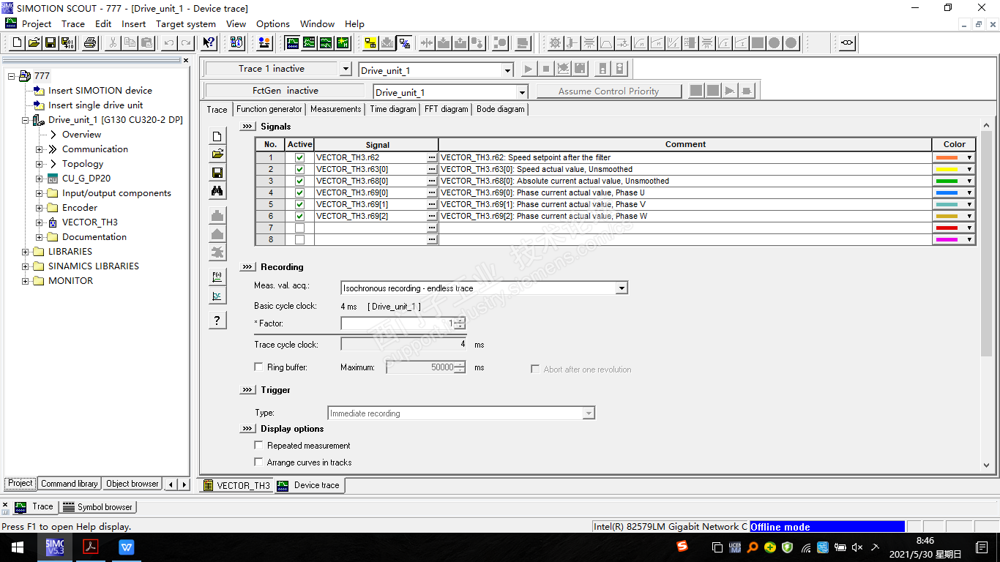Click Insert SIMOTION device
Viewport: 1000px width, 562px height.
click(100, 91)
